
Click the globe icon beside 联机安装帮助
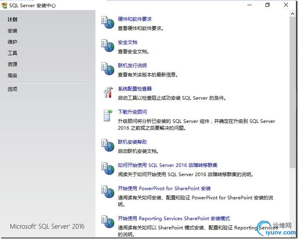click(x=108, y=145)
